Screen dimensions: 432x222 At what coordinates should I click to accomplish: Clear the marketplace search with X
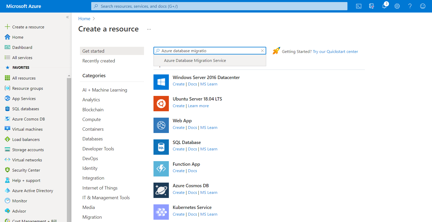pos(262,51)
